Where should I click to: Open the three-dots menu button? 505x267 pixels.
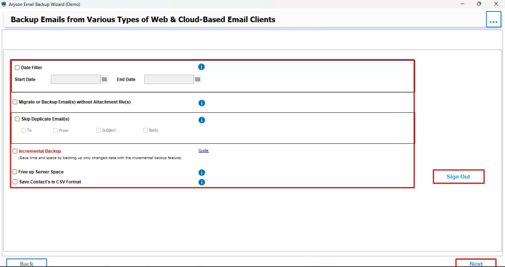coord(493,20)
